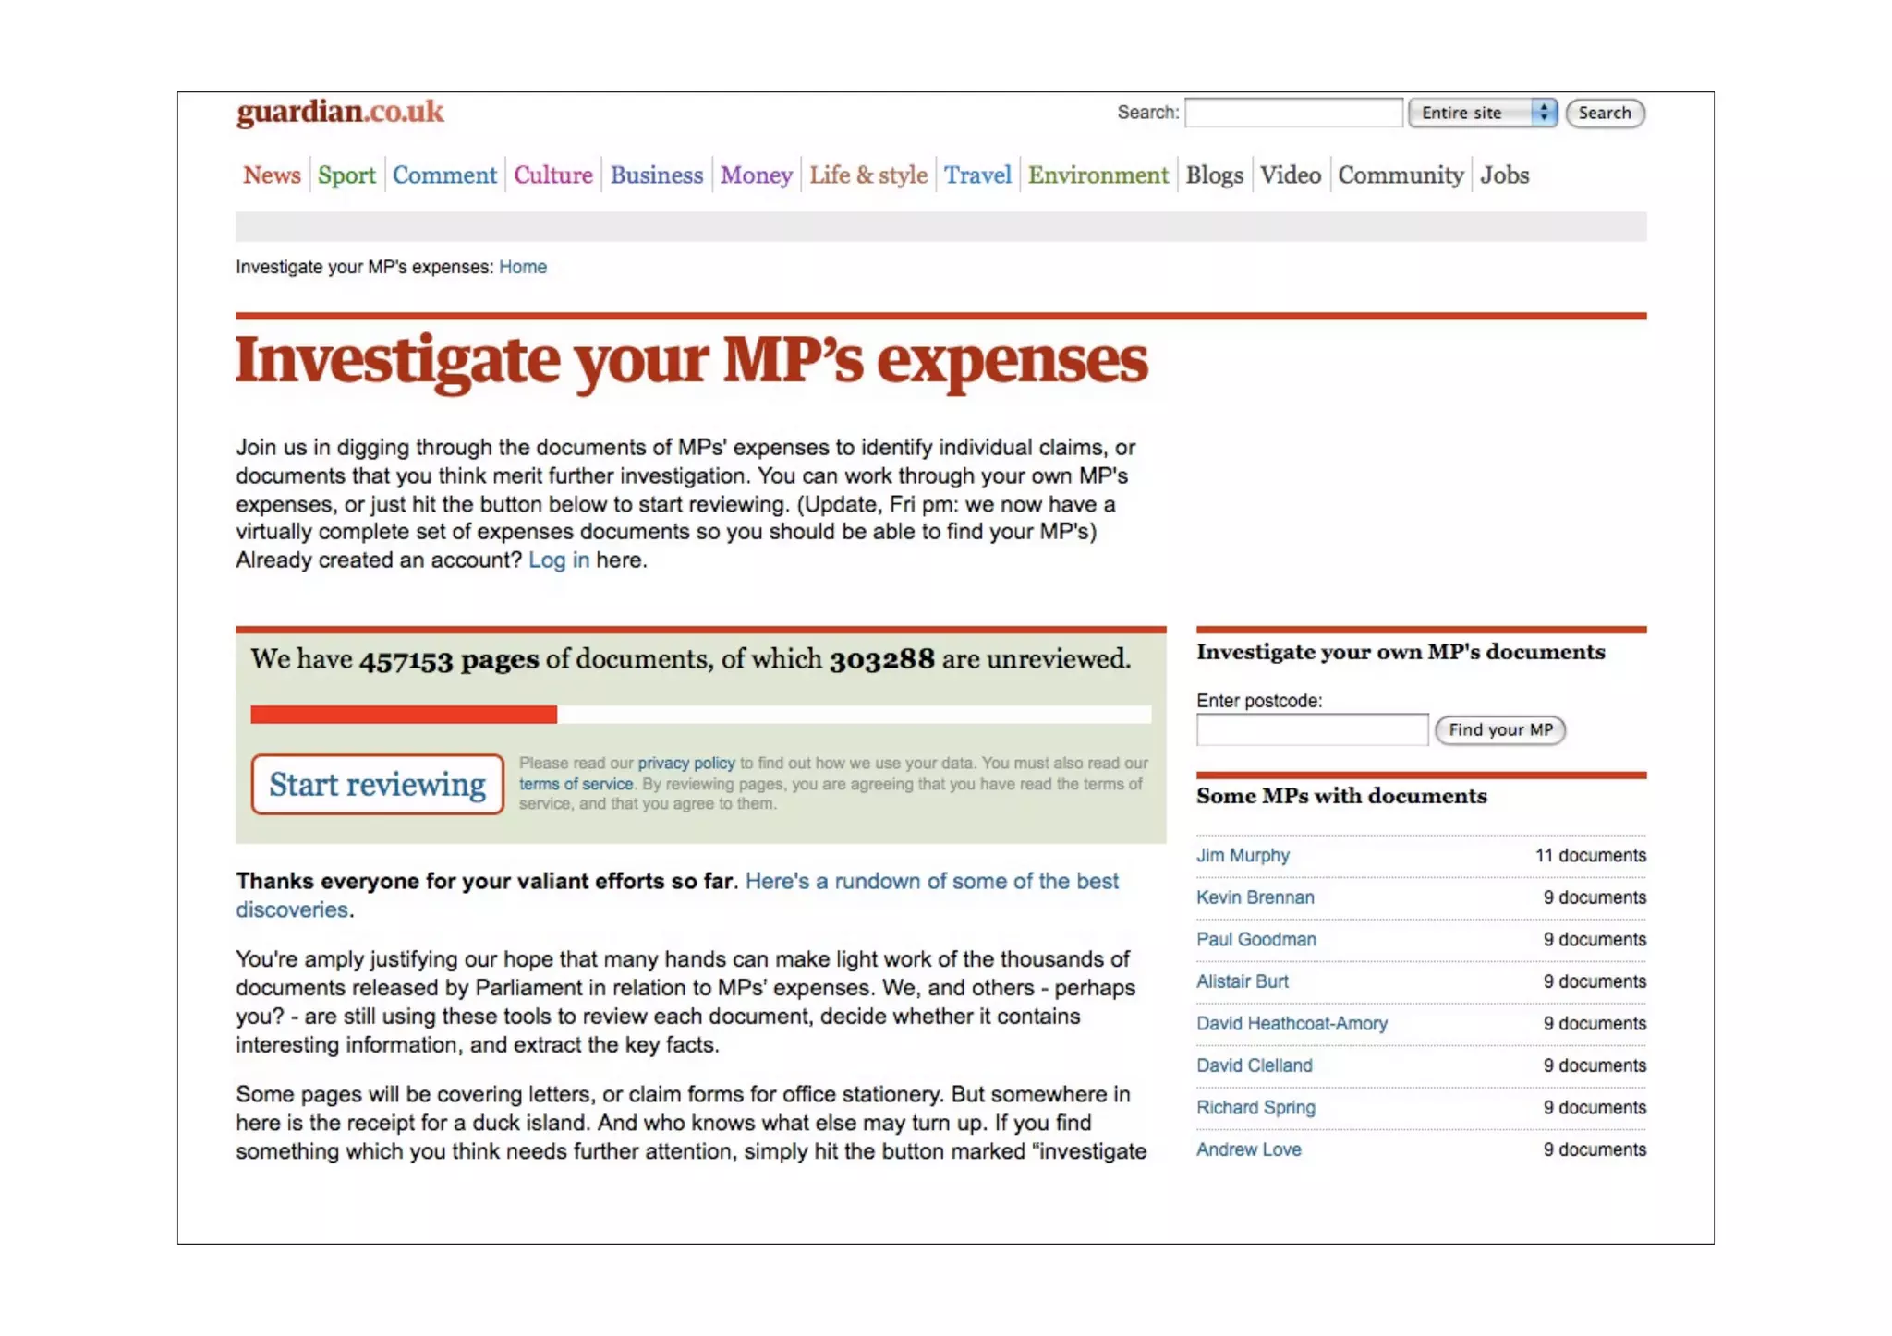Open Jim Murphy's documents
This screenshot has height=1336, width=1892.
tap(1243, 855)
